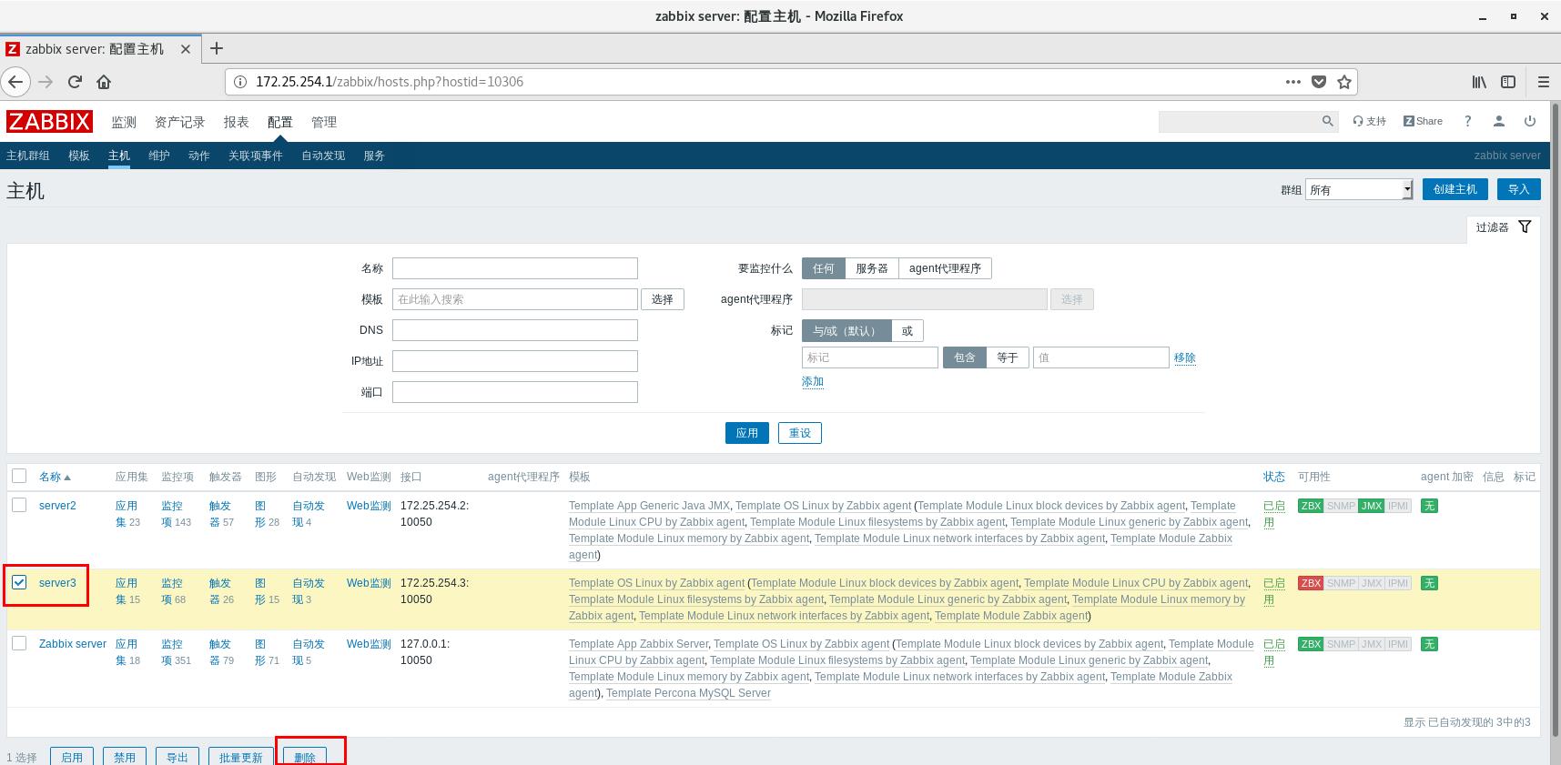Click the ZBX availability badge for Zabbix server
Image resolution: width=1561 pixels, height=765 pixels.
1311,644
